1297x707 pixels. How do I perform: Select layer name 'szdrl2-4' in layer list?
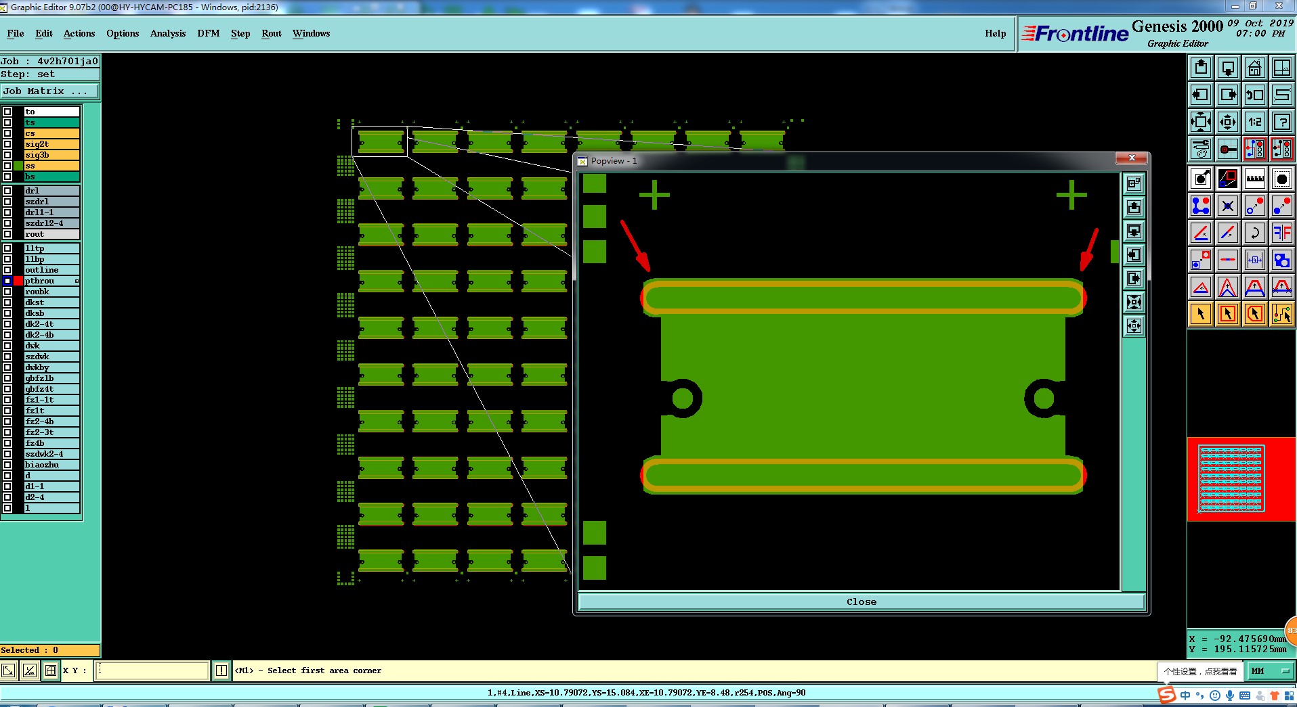[x=52, y=223]
